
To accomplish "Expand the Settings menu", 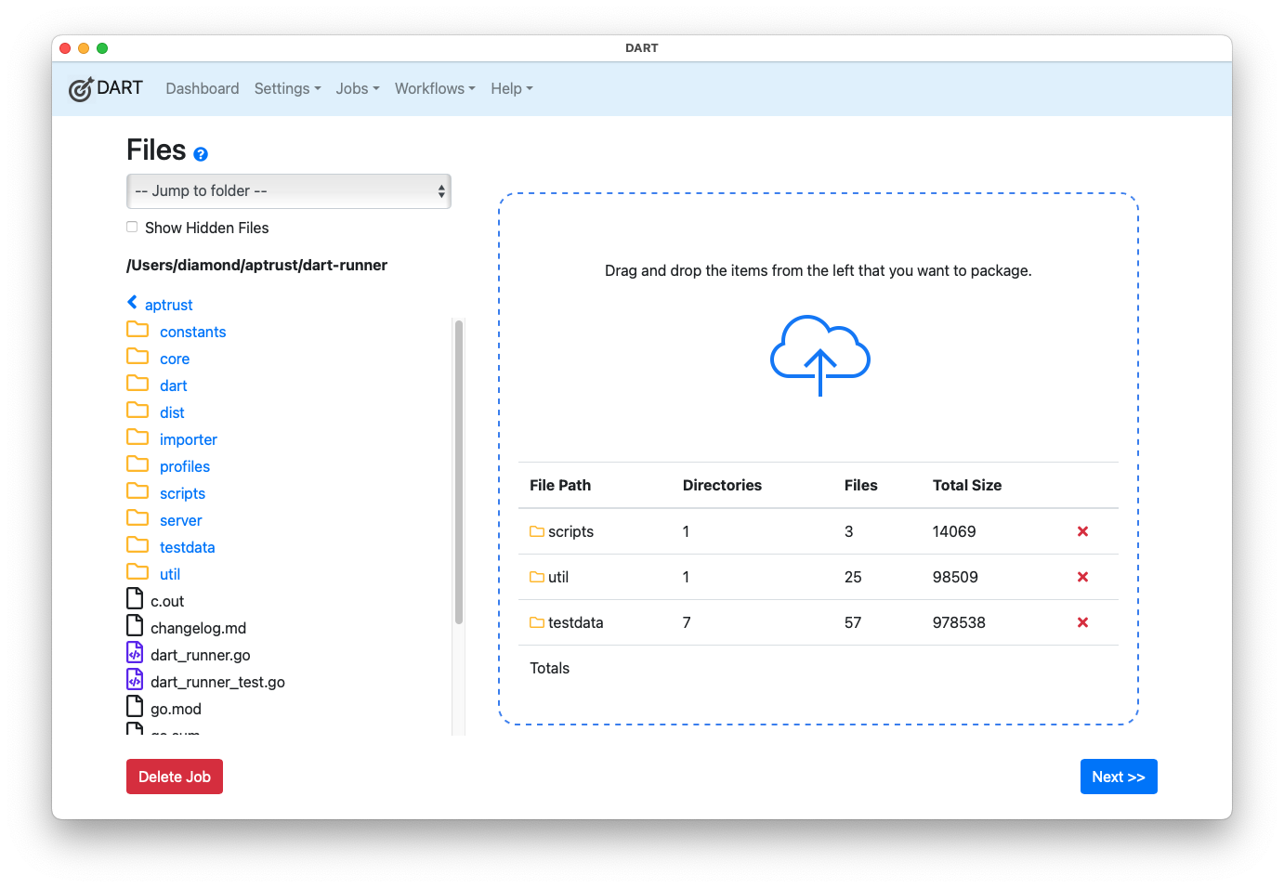I will [287, 89].
